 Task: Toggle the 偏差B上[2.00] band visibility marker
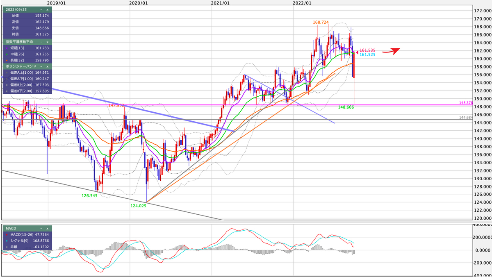click(x=7, y=85)
